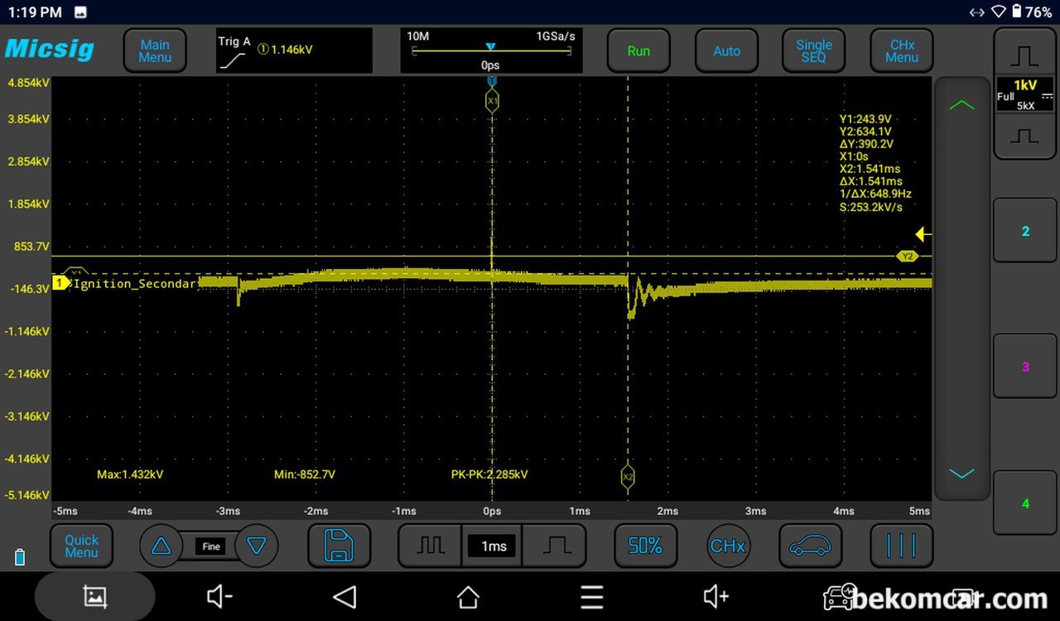Open Trig A trigger settings box
The height and width of the screenshot is (621, 1060).
click(x=294, y=51)
